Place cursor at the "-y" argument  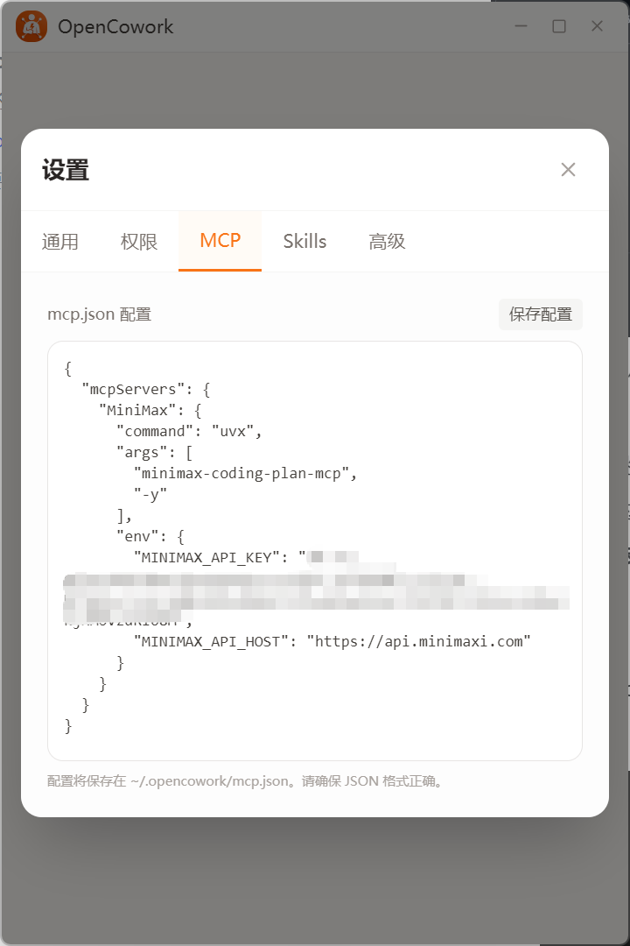click(150, 495)
